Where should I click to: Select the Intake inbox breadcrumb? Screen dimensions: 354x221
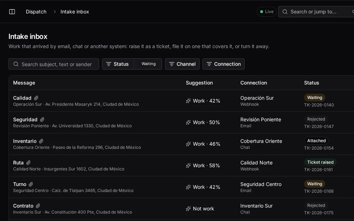(75, 12)
